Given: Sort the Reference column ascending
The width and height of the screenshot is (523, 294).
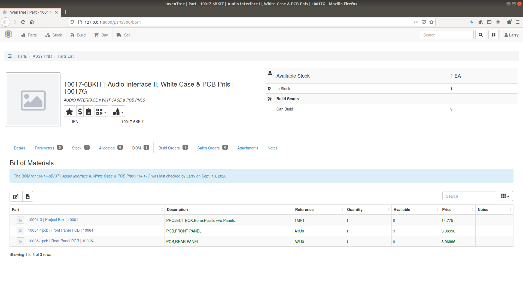Looking at the screenshot, I should pyautogui.click(x=304, y=209).
